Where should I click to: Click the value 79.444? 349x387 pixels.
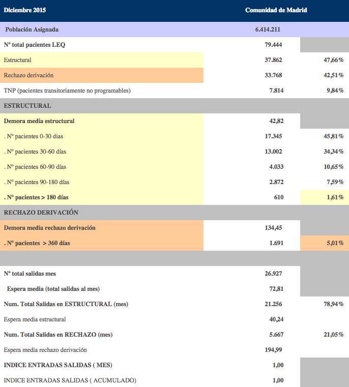pyautogui.click(x=273, y=45)
